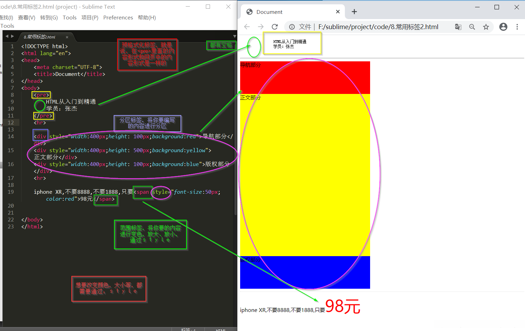Open the 转到(G) menu in Sublime

point(49,17)
